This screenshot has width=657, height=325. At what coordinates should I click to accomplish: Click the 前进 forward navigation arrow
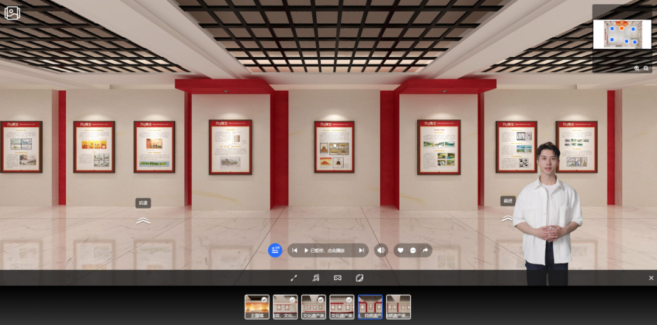[x=507, y=218]
